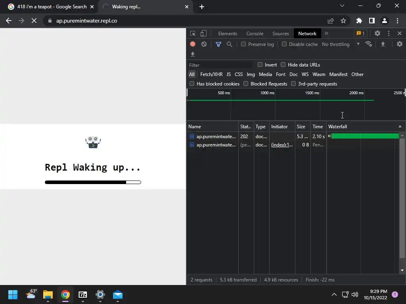406x304 pixels.
Task: Open Chrome three-dot menu
Action: click(x=397, y=21)
